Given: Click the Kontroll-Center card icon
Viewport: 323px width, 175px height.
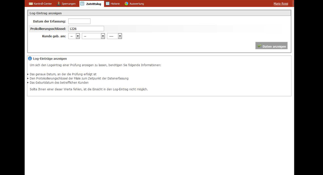Looking at the screenshot, I should 31,4.
